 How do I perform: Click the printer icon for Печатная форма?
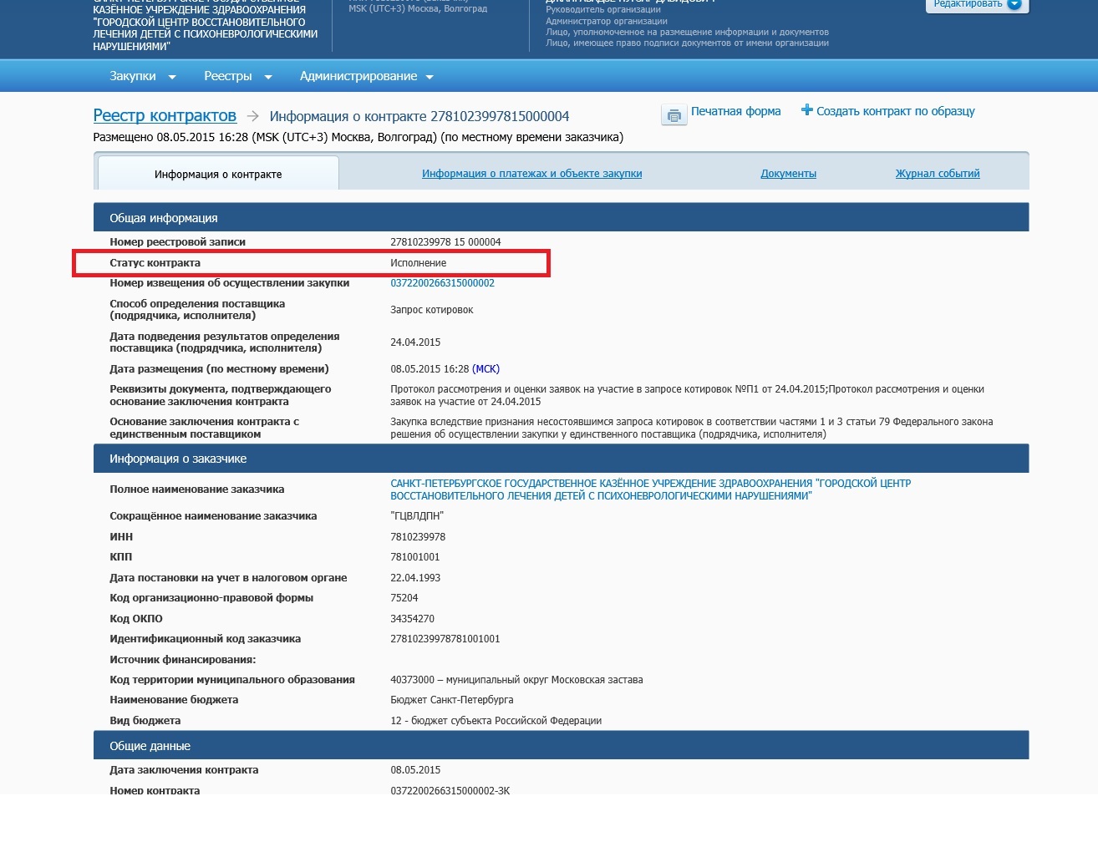click(674, 115)
